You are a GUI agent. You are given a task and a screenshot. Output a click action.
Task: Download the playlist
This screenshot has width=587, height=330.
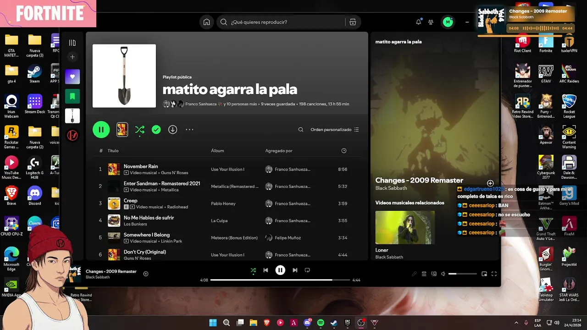click(x=172, y=130)
